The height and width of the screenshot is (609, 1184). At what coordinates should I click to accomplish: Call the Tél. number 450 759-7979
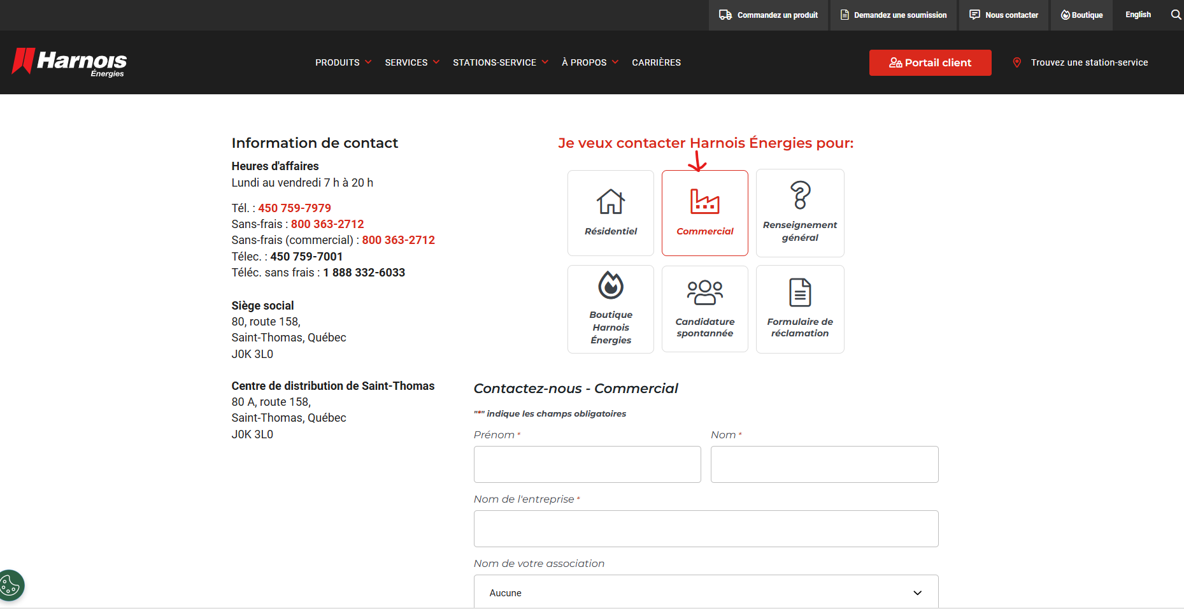[294, 208]
